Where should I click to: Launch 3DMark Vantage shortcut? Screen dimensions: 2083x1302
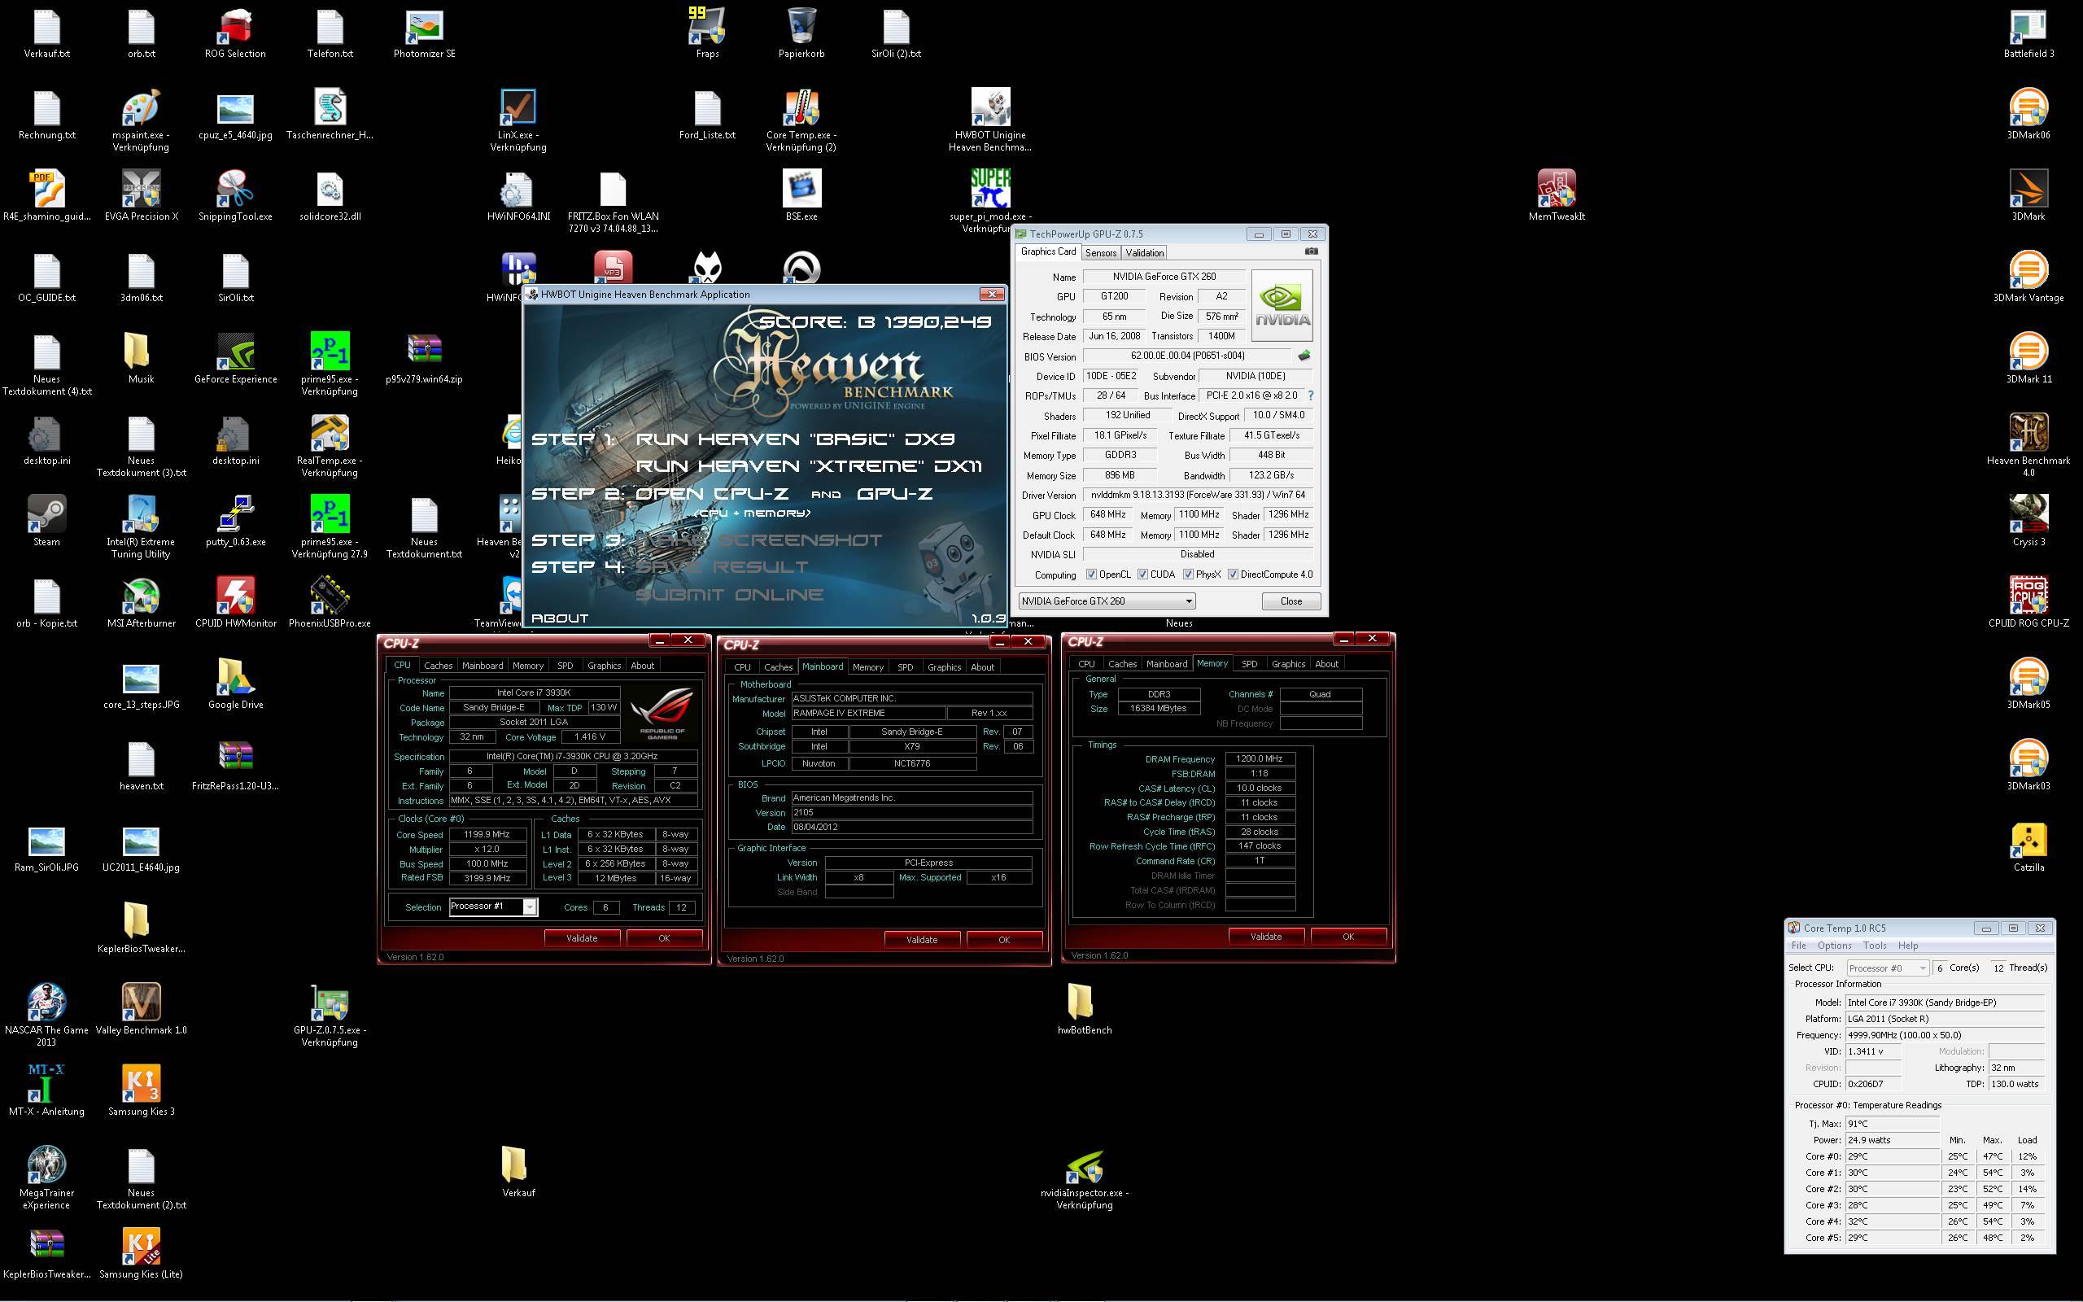tap(2028, 277)
